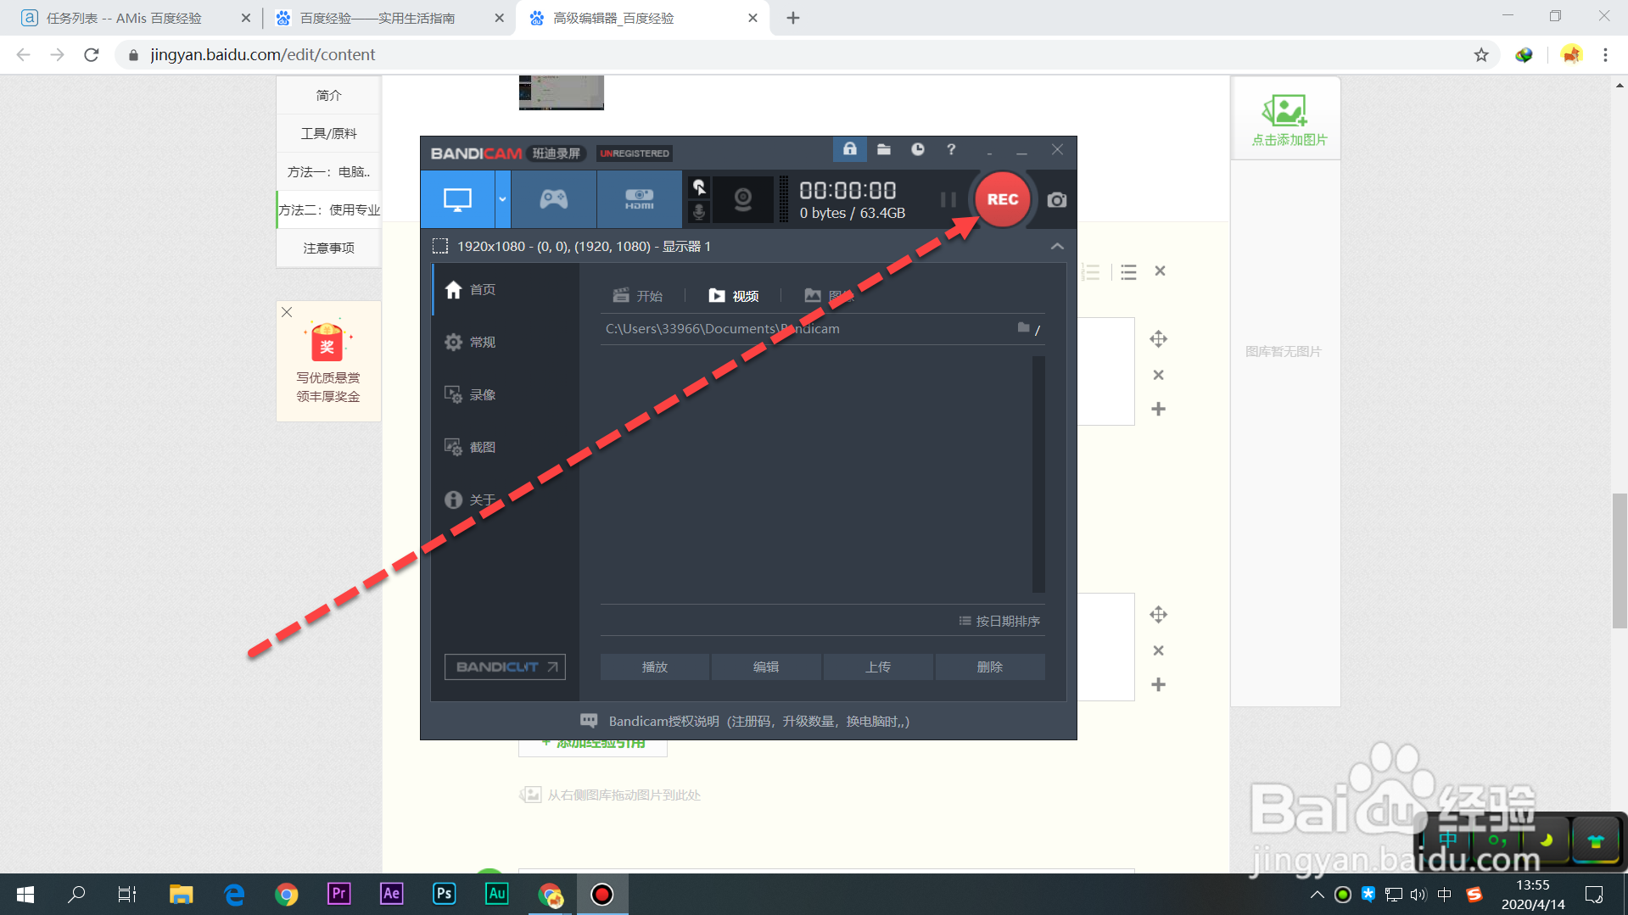Image resolution: width=1628 pixels, height=915 pixels.
Task: Open Bandicam from taskbar record icon
Action: pos(602,894)
